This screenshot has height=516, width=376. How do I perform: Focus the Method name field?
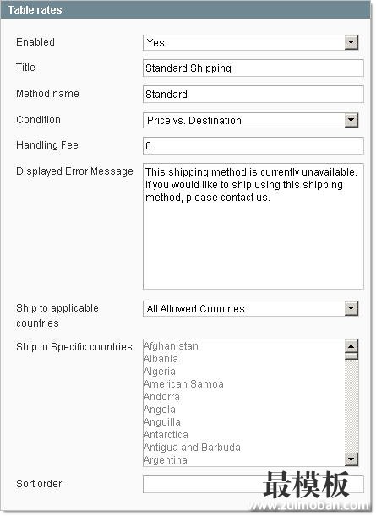point(253,94)
